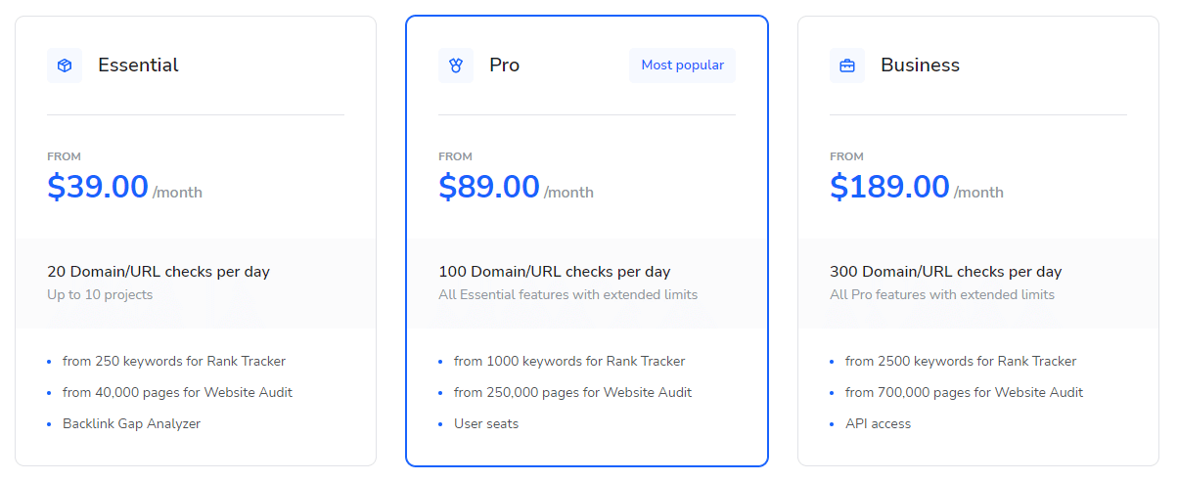Click the User seats feature item

pyautogui.click(x=486, y=424)
